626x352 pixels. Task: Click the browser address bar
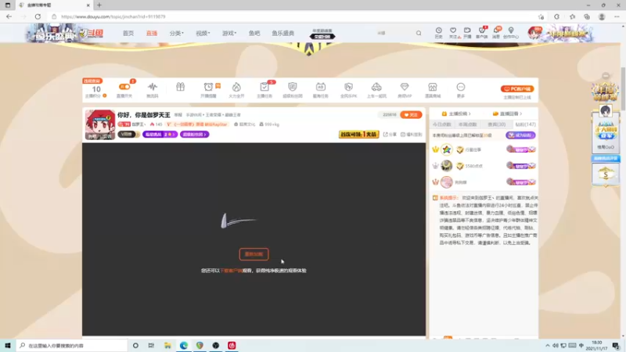tap(293, 16)
